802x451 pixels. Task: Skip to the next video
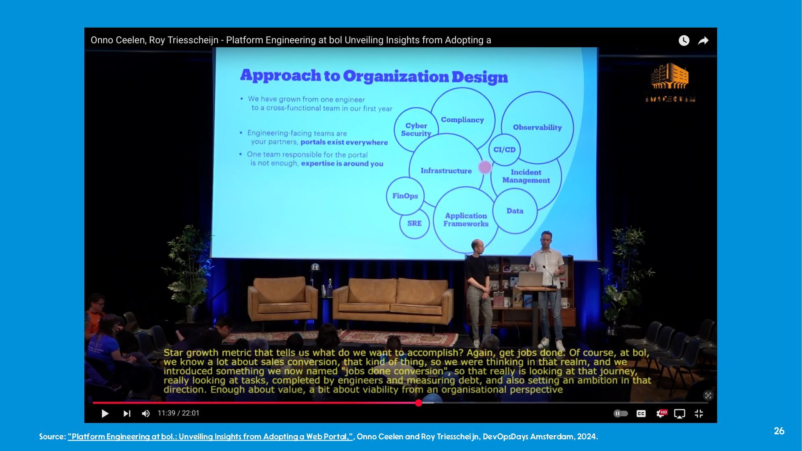coord(127,413)
